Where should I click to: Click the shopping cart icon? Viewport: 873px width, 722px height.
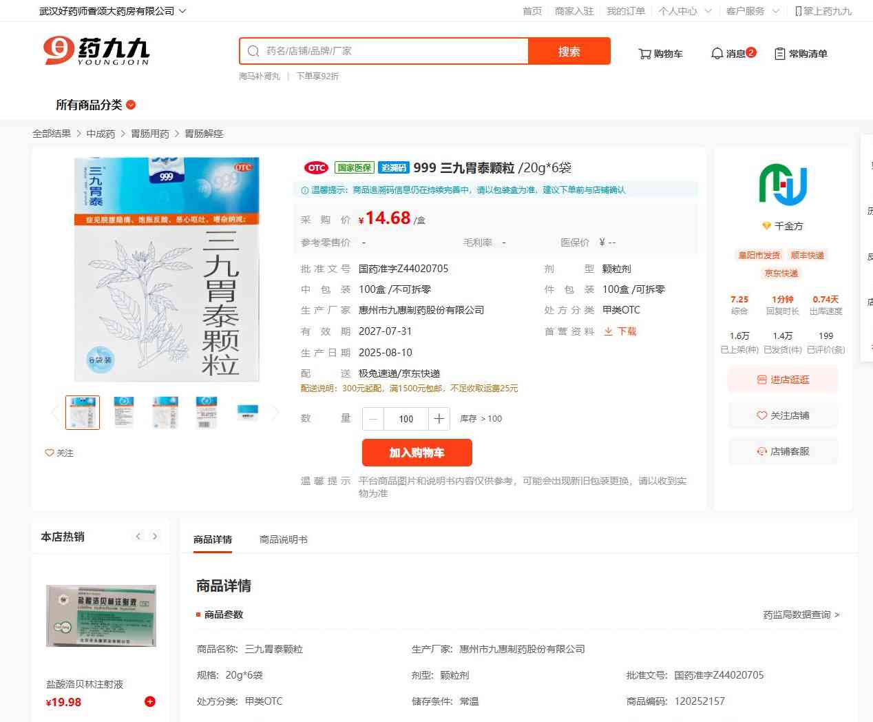(644, 54)
